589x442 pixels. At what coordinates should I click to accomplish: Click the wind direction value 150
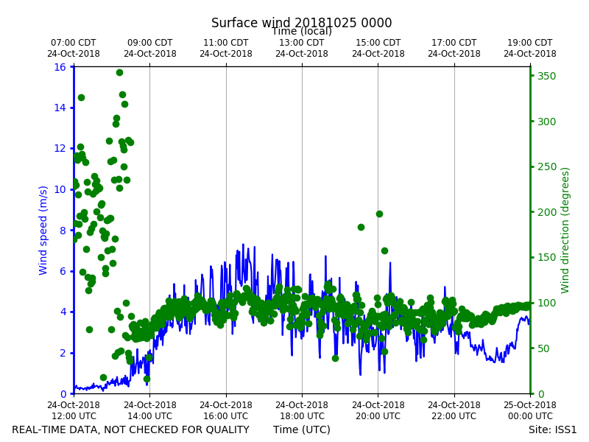(x=546, y=257)
